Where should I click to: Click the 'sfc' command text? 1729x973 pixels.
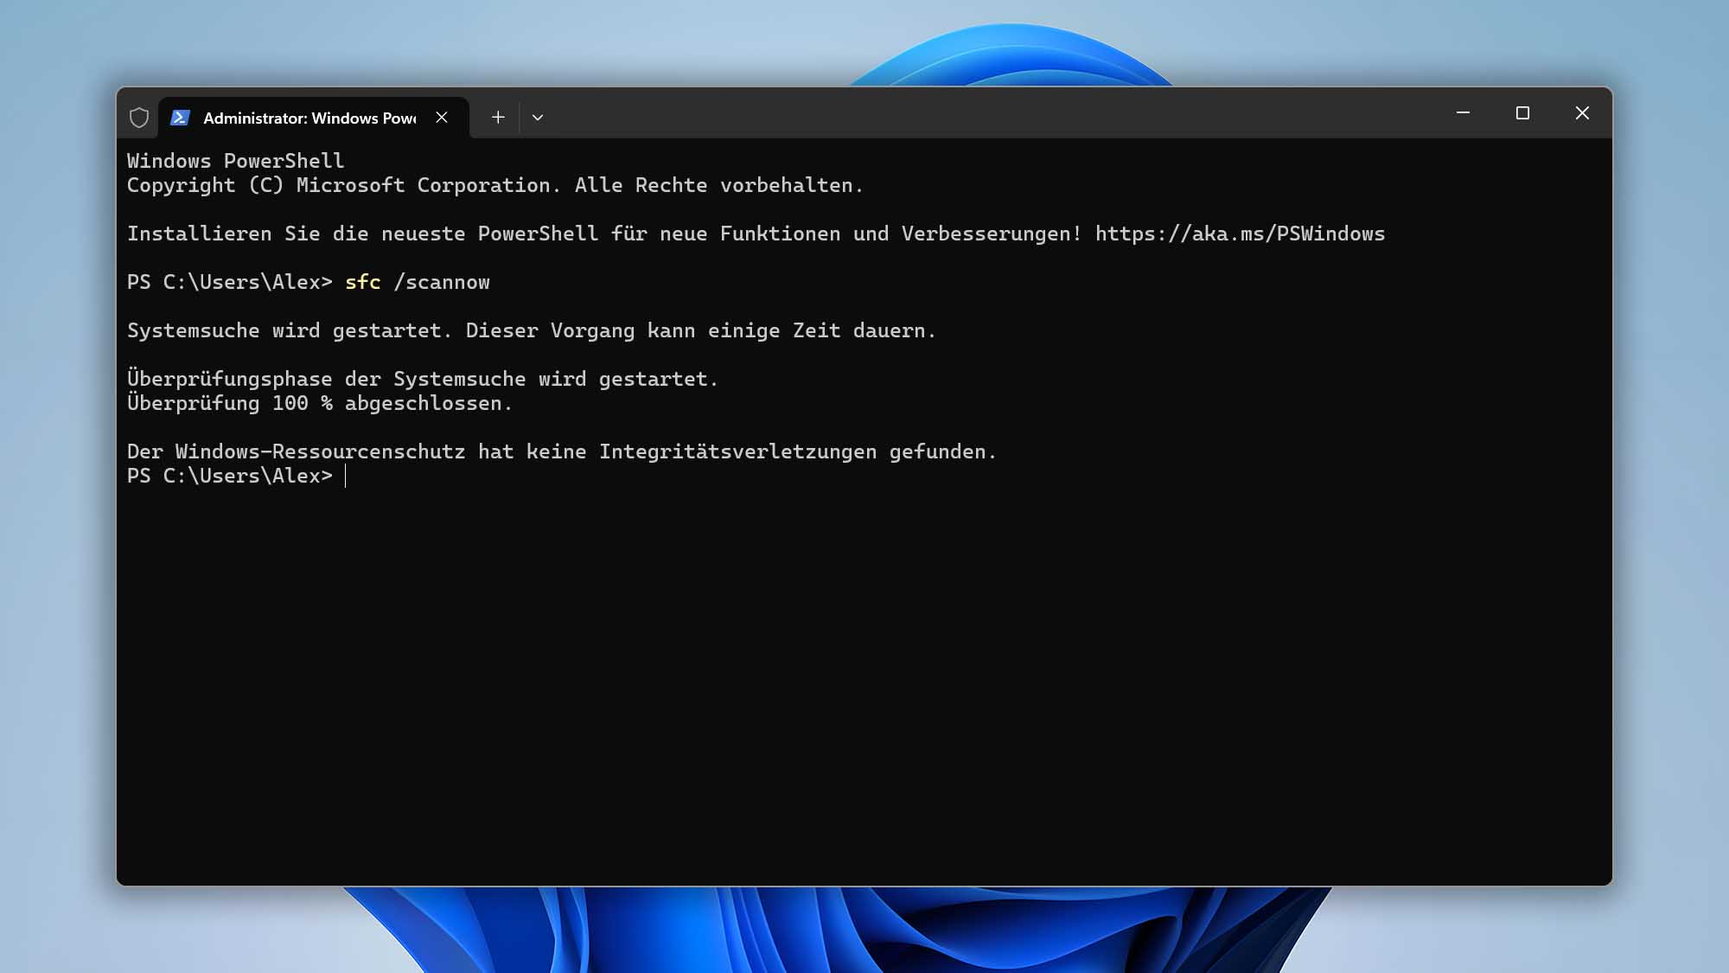click(x=363, y=282)
